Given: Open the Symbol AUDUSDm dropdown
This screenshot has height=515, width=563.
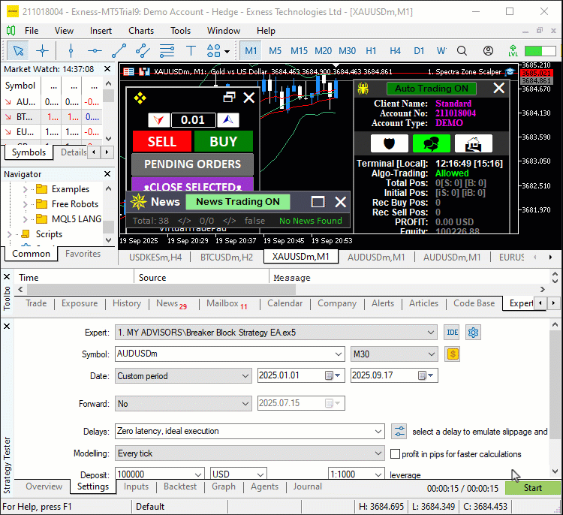Looking at the screenshot, I should (x=339, y=354).
